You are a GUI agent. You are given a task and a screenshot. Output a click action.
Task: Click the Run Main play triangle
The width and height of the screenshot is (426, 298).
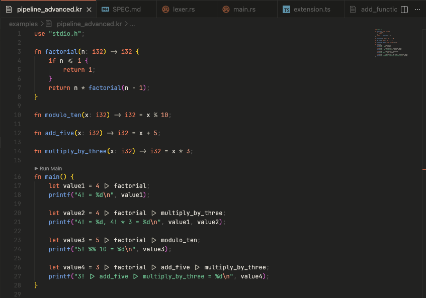click(x=36, y=168)
